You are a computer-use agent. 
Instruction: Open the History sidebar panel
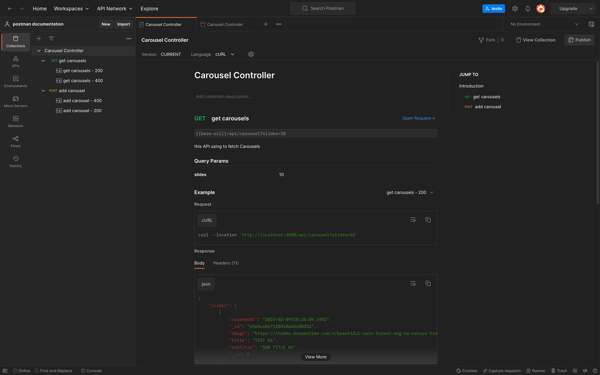16,162
